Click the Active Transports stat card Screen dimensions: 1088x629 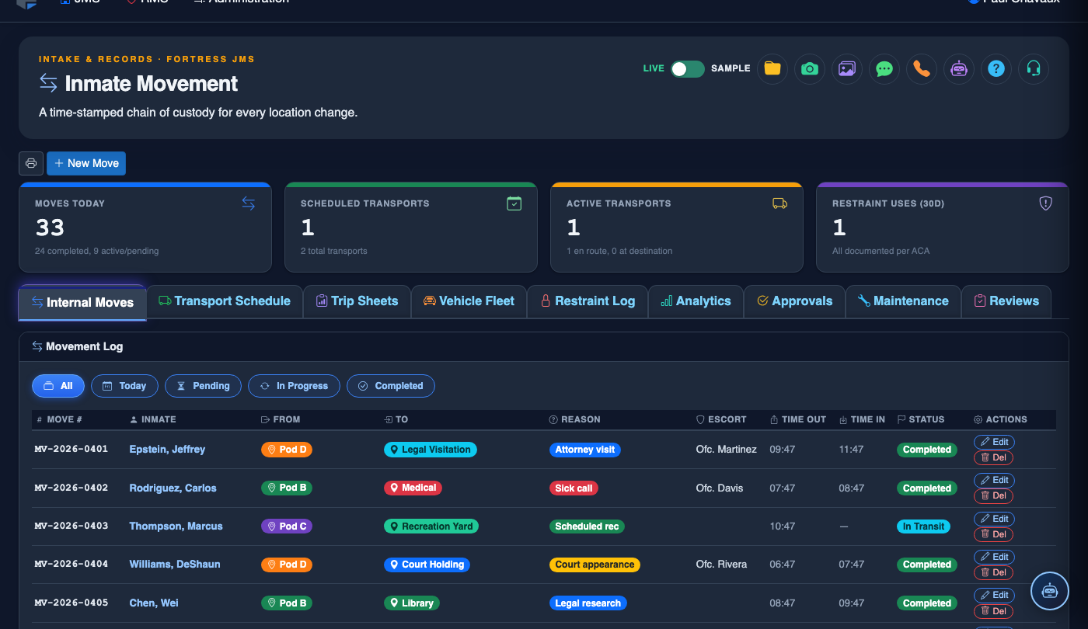click(x=677, y=228)
